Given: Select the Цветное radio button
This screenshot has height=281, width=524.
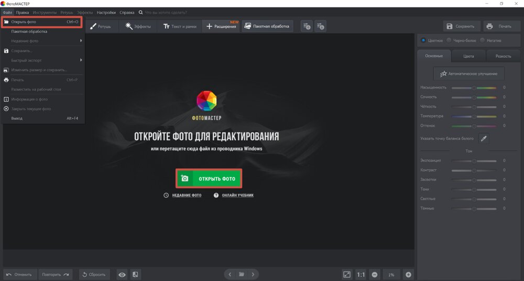Looking at the screenshot, I should pyautogui.click(x=423, y=40).
